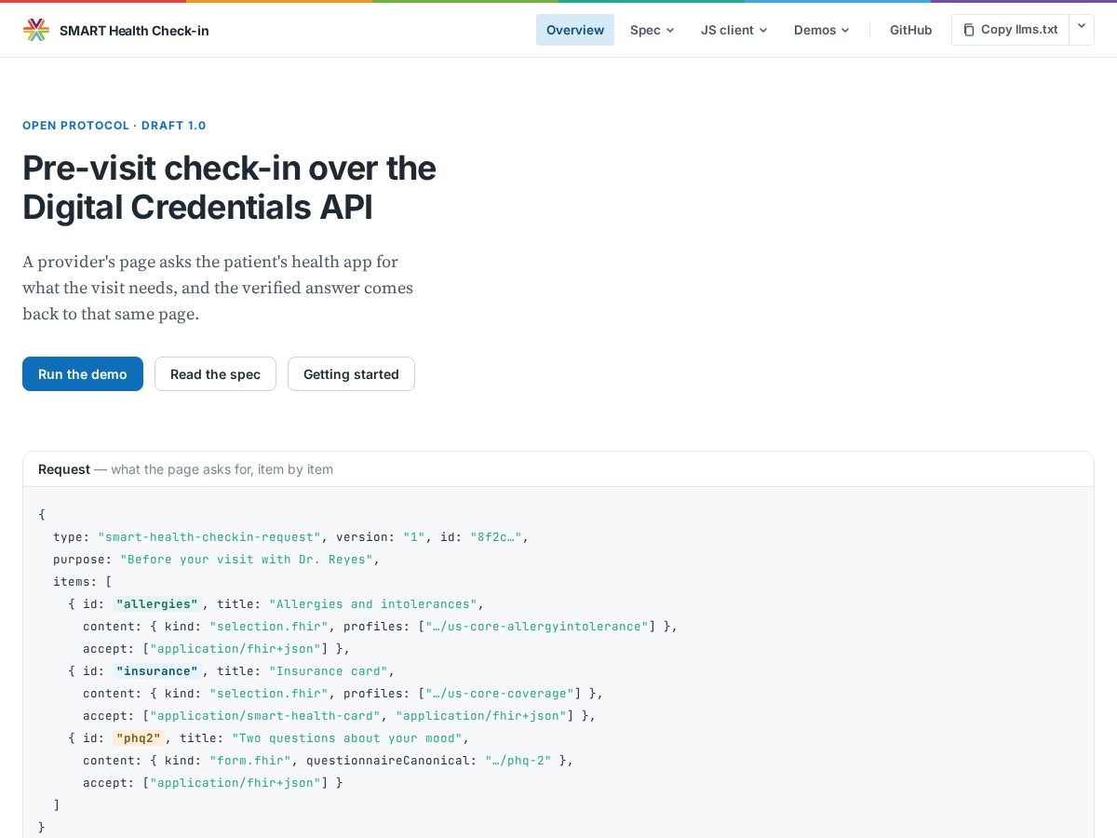This screenshot has width=1117, height=838.
Task: Open the dropdown arrow beside Copy llms.txt
Action: coord(1082,30)
